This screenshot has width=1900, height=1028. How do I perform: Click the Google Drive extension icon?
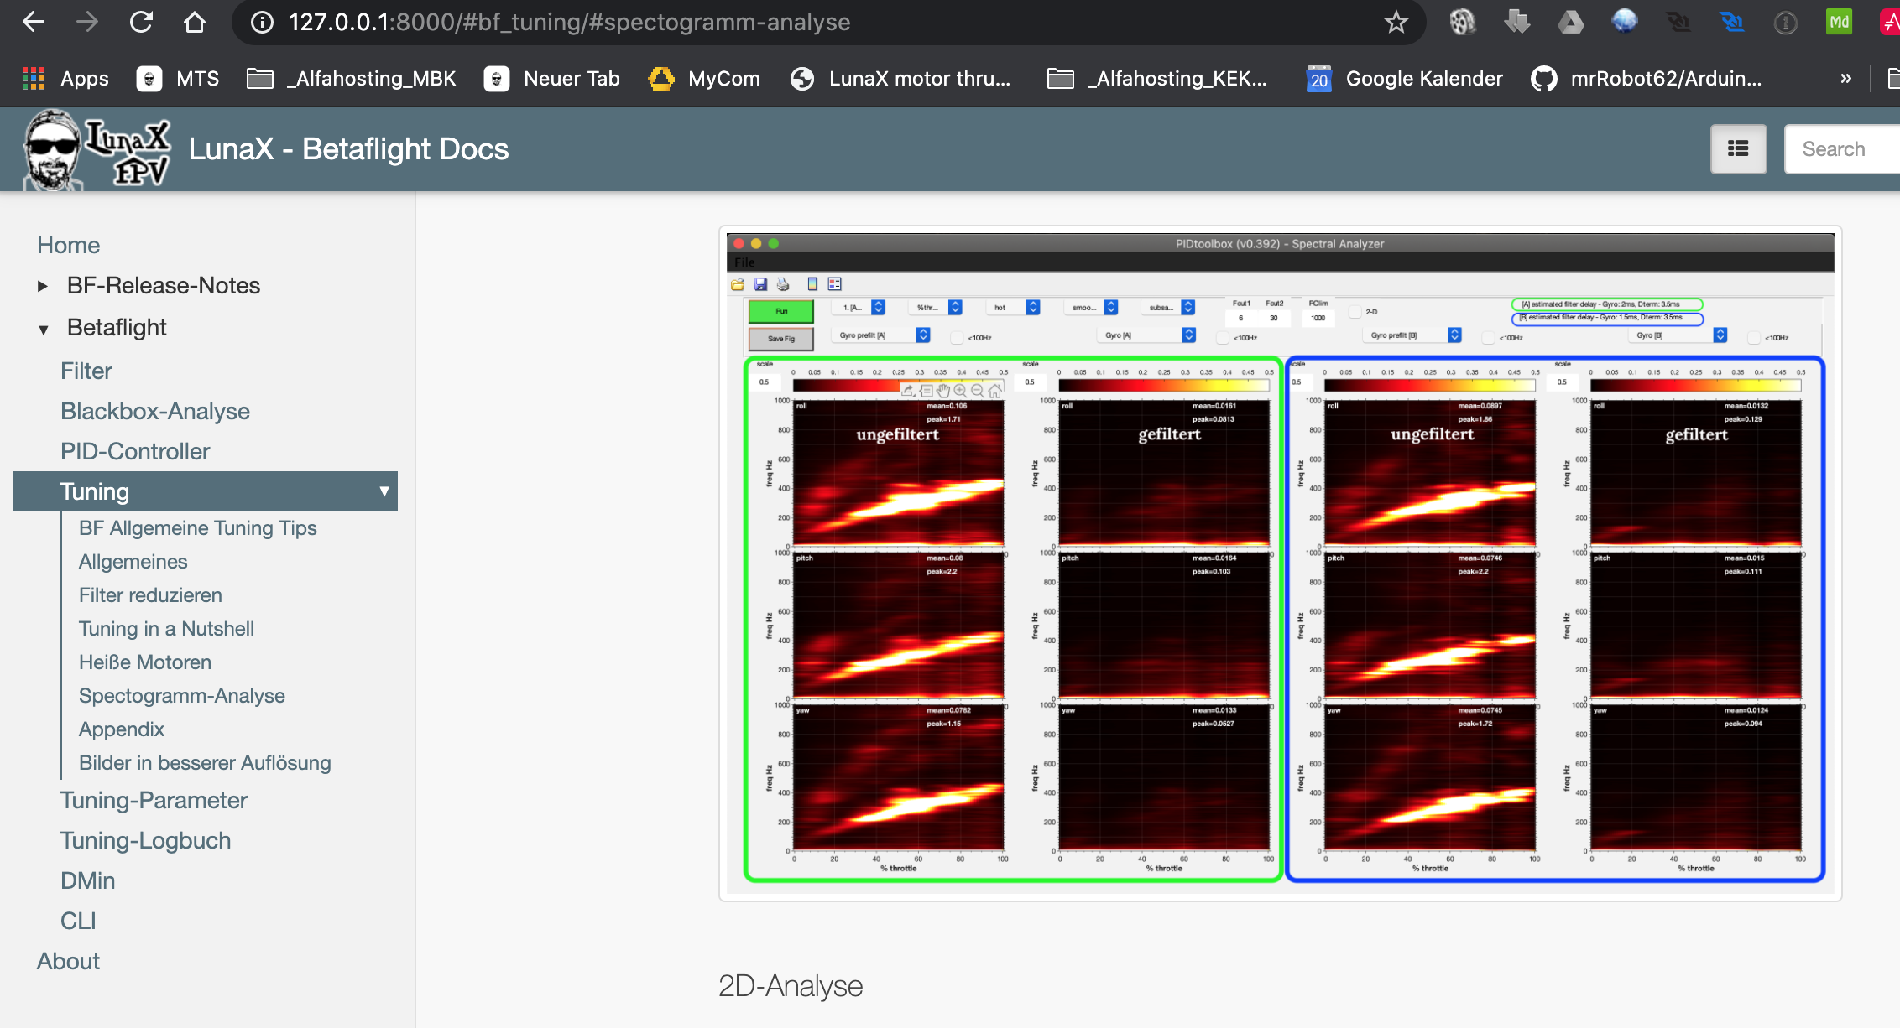pos(1570,22)
